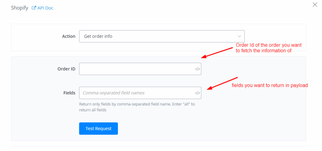322x151 pixels.
Task: Open the API Doc link
Action: [45, 8]
